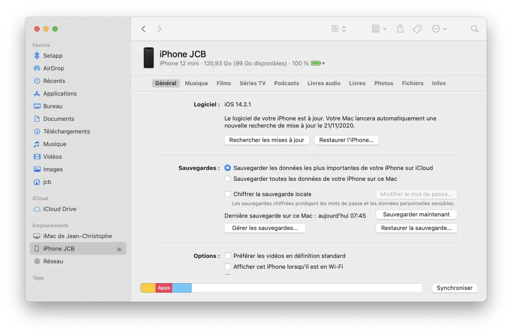512x335 pixels.
Task: Click Sauvegarder maintenant
Action: 416,215
